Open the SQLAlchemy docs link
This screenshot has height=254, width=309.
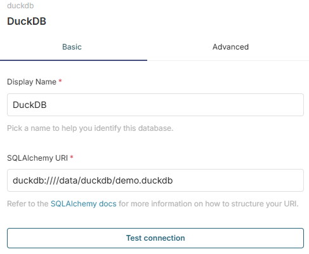84,204
